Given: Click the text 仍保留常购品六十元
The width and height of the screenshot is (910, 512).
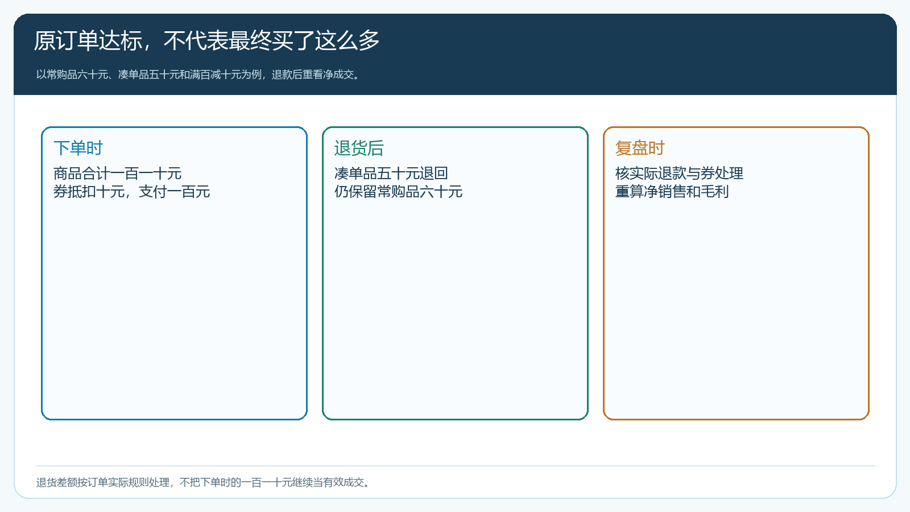Looking at the screenshot, I should point(398,192).
